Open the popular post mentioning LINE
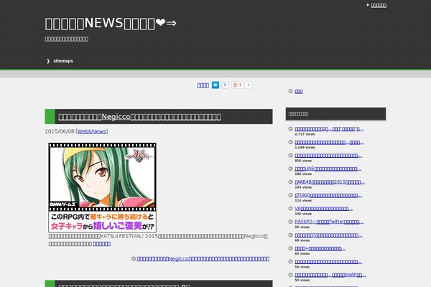 (x=328, y=169)
